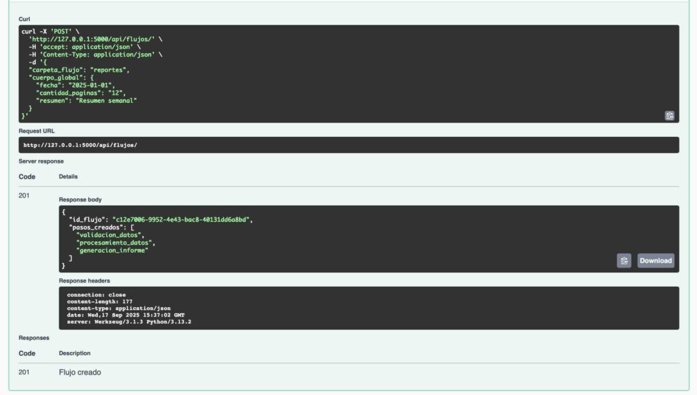Click the Request URL text box

[x=348, y=145]
